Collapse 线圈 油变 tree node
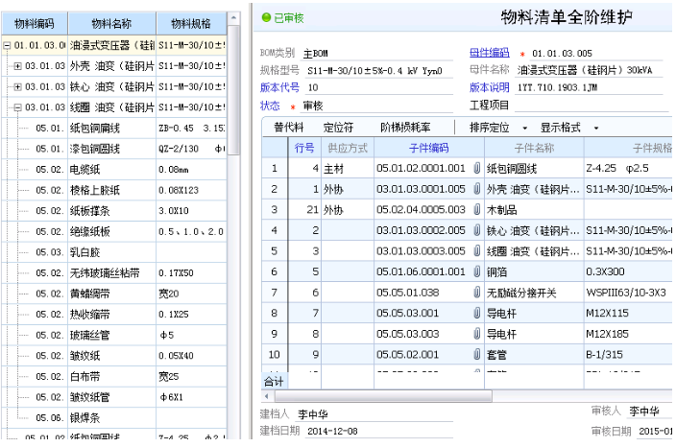 (17, 107)
